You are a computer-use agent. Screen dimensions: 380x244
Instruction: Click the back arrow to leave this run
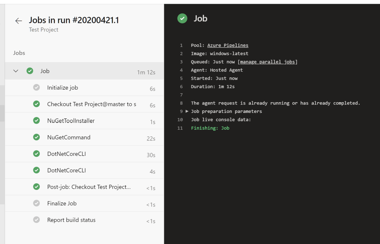(18, 21)
